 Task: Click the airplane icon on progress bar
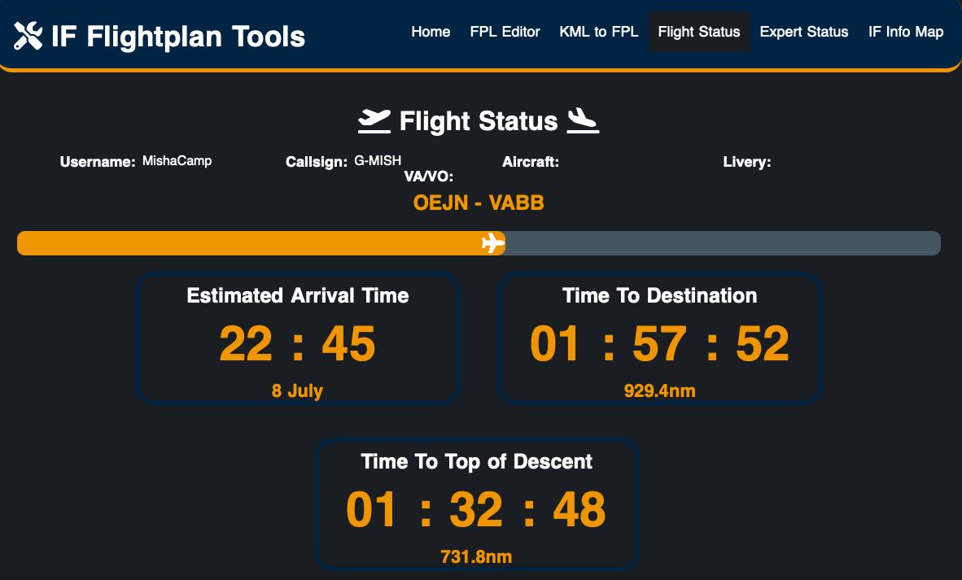pyautogui.click(x=492, y=243)
